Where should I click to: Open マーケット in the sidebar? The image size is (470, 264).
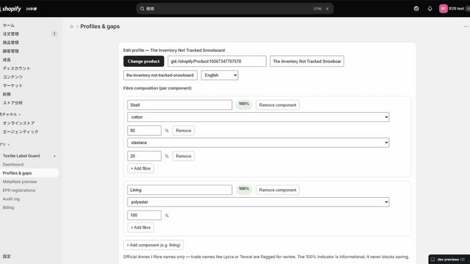tap(12, 86)
